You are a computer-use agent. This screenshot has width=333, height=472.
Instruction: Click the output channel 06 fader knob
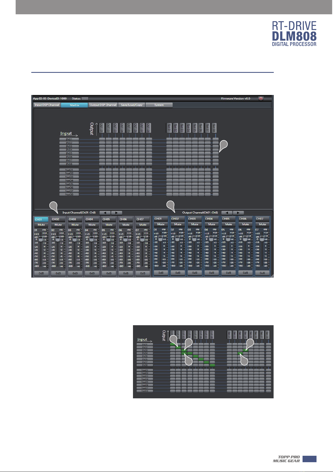coord(245,238)
